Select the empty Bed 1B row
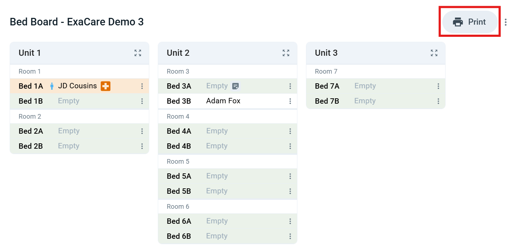The width and height of the screenshot is (520, 252). click(79, 101)
